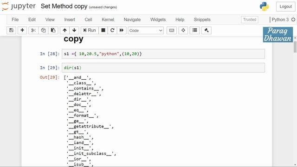Open the Navigate menu
The height and width of the screenshot is (167, 297).
click(x=132, y=19)
